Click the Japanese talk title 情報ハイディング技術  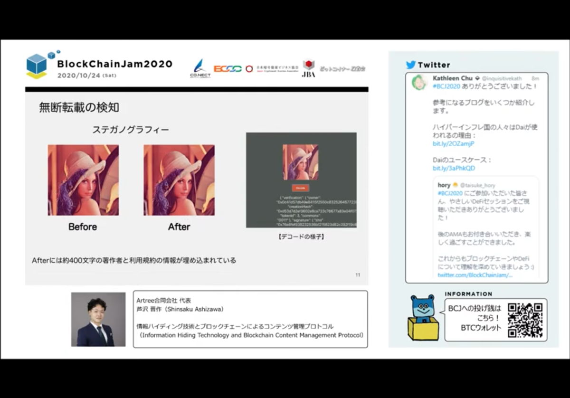[235, 326]
